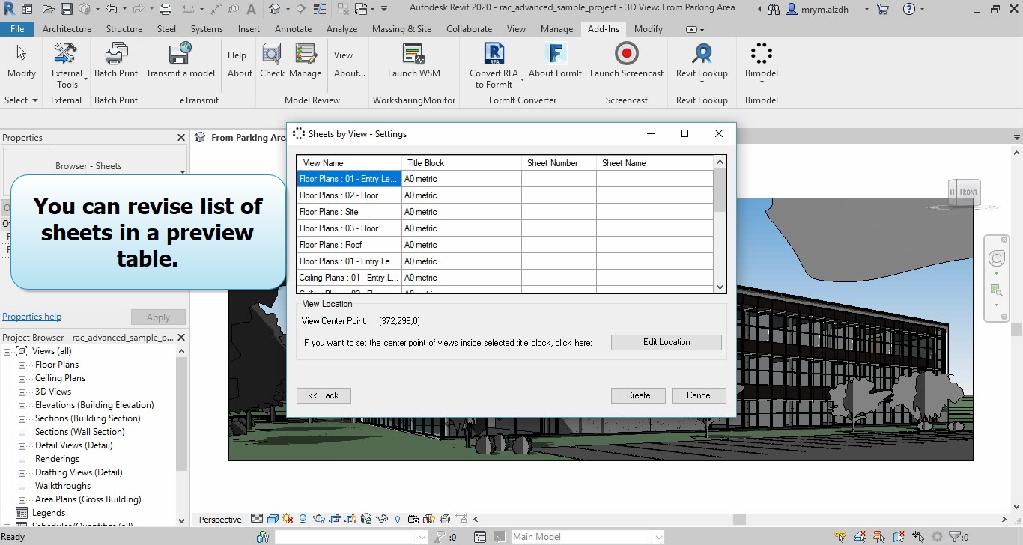Screen dimensions: 1023x545
Task: Start Launch Screencast recorder
Action: pyautogui.click(x=626, y=55)
